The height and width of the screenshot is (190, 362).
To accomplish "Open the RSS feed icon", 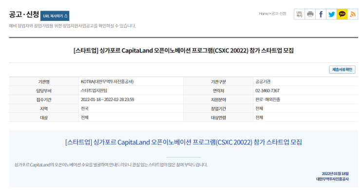I will 353,14.
